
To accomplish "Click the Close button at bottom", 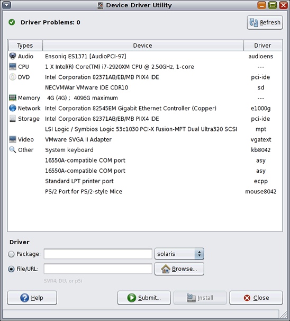I will tap(256, 298).
